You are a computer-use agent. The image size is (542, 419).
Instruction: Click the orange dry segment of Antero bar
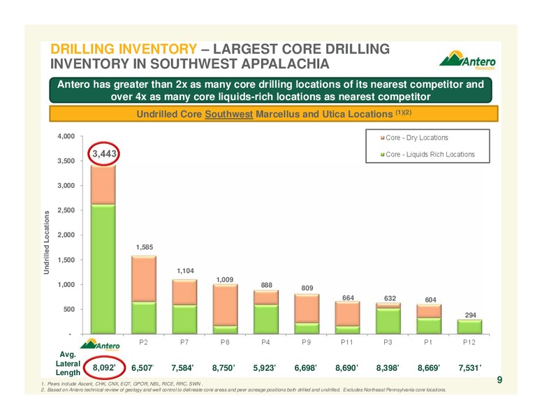[103, 184]
